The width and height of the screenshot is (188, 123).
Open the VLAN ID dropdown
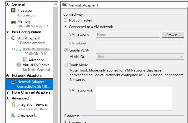[140, 56]
